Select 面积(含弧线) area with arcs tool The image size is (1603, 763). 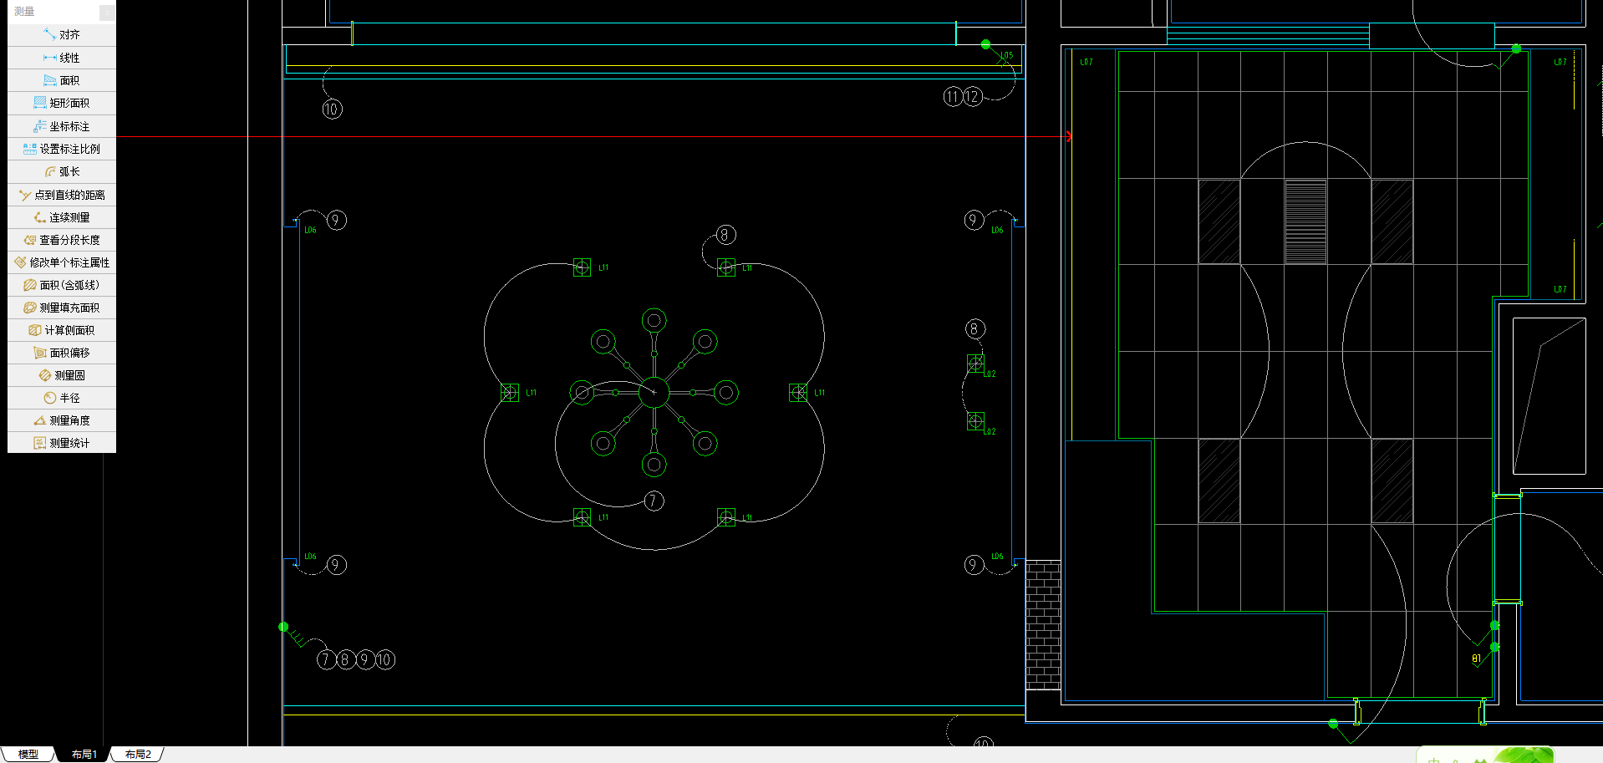(x=62, y=285)
